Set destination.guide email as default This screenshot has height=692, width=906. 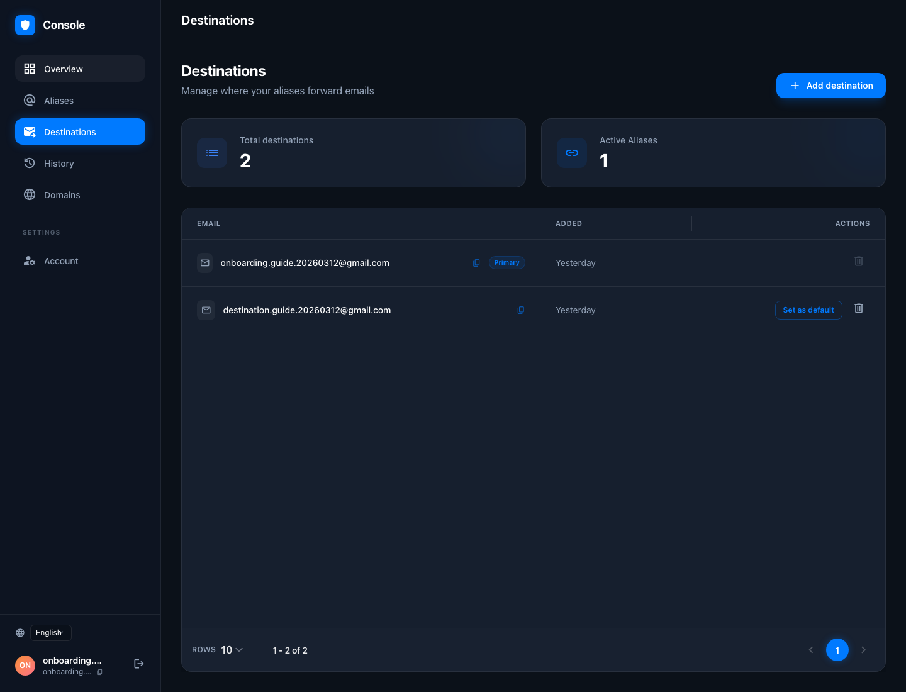[808, 310]
